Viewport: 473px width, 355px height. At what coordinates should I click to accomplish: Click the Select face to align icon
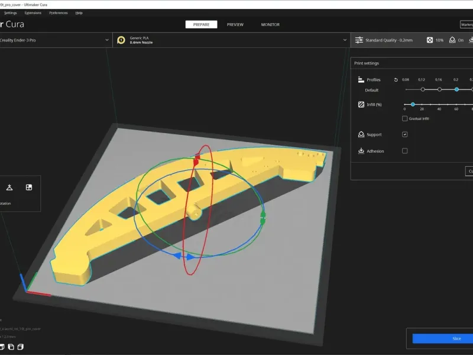[29, 188]
